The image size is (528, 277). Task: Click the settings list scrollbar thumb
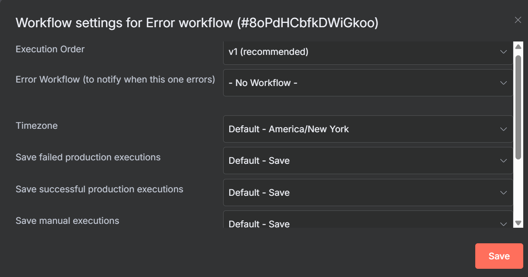pos(518,107)
